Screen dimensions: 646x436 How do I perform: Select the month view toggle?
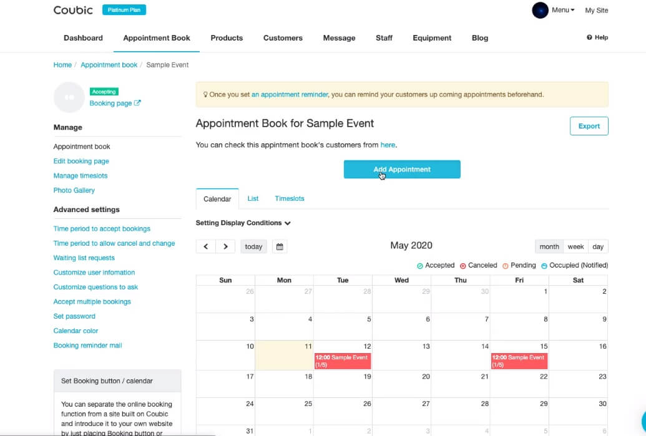click(x=549, y=246)
